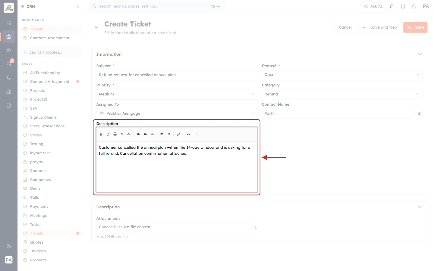Open the inbox icon with notification badge

point(9,64)
